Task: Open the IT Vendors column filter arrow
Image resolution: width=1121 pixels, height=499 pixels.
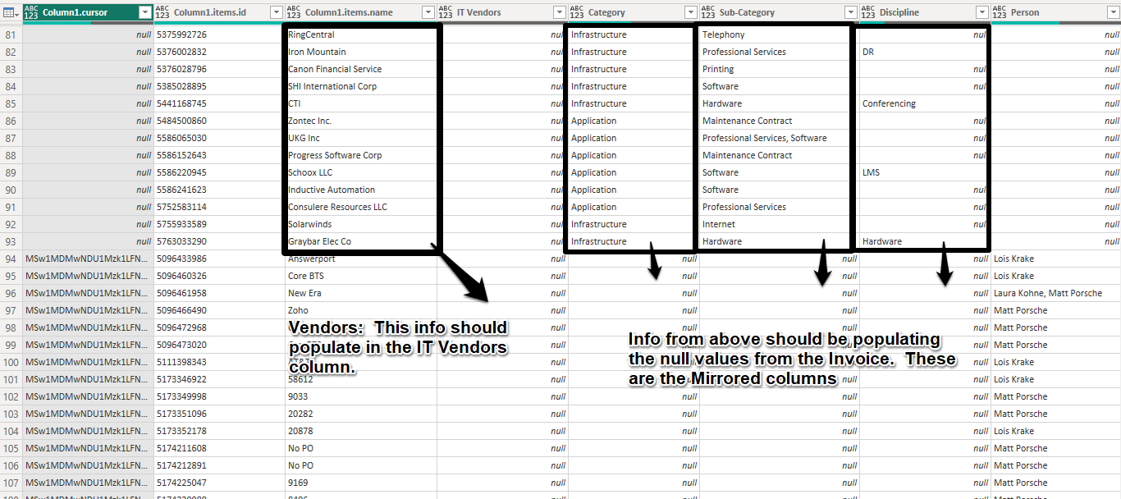Action: pos(559,11)
